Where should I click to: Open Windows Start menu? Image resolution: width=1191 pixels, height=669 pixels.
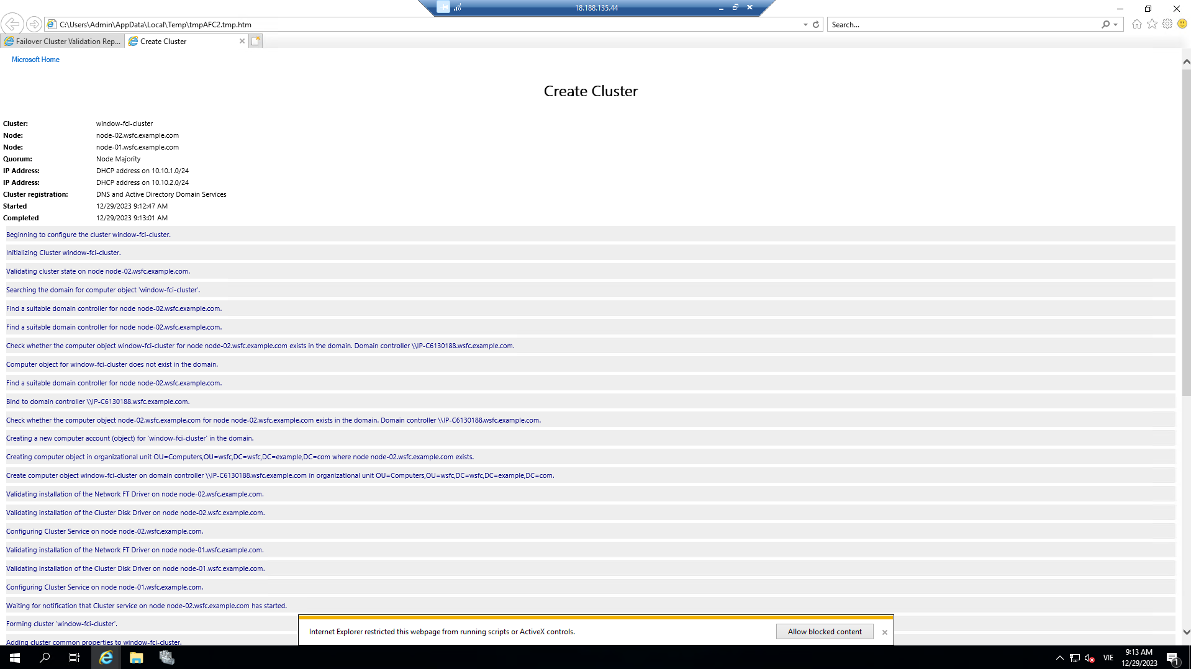15,658
